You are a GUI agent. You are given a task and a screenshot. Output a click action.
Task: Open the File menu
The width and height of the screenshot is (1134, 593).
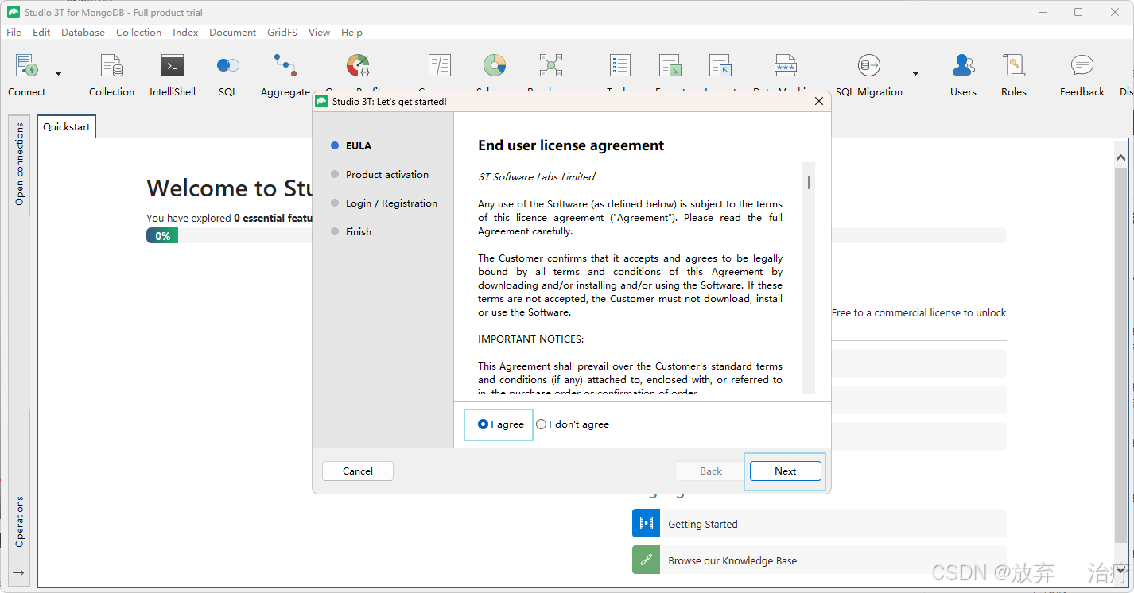(x=14, y=33)
